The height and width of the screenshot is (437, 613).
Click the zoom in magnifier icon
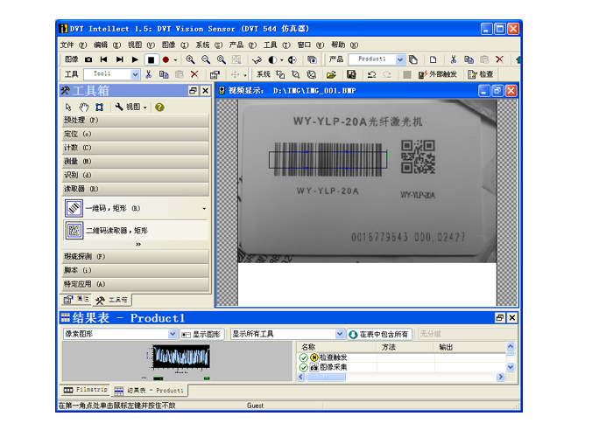pos(190,59)
